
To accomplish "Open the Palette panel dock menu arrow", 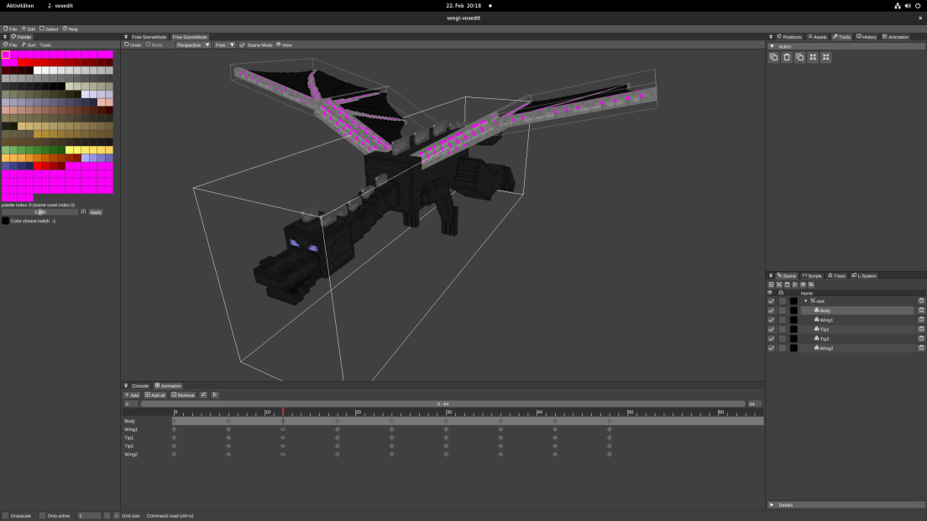I will click(5, 37).
